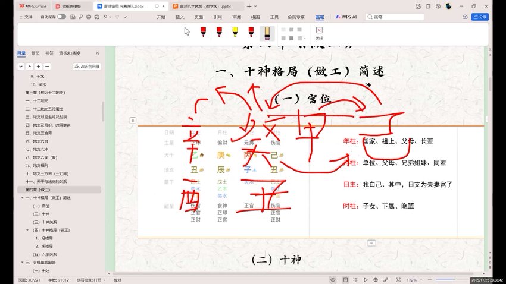Open the user avatar account menu
506x284 pixels.
tap(449, 6)
